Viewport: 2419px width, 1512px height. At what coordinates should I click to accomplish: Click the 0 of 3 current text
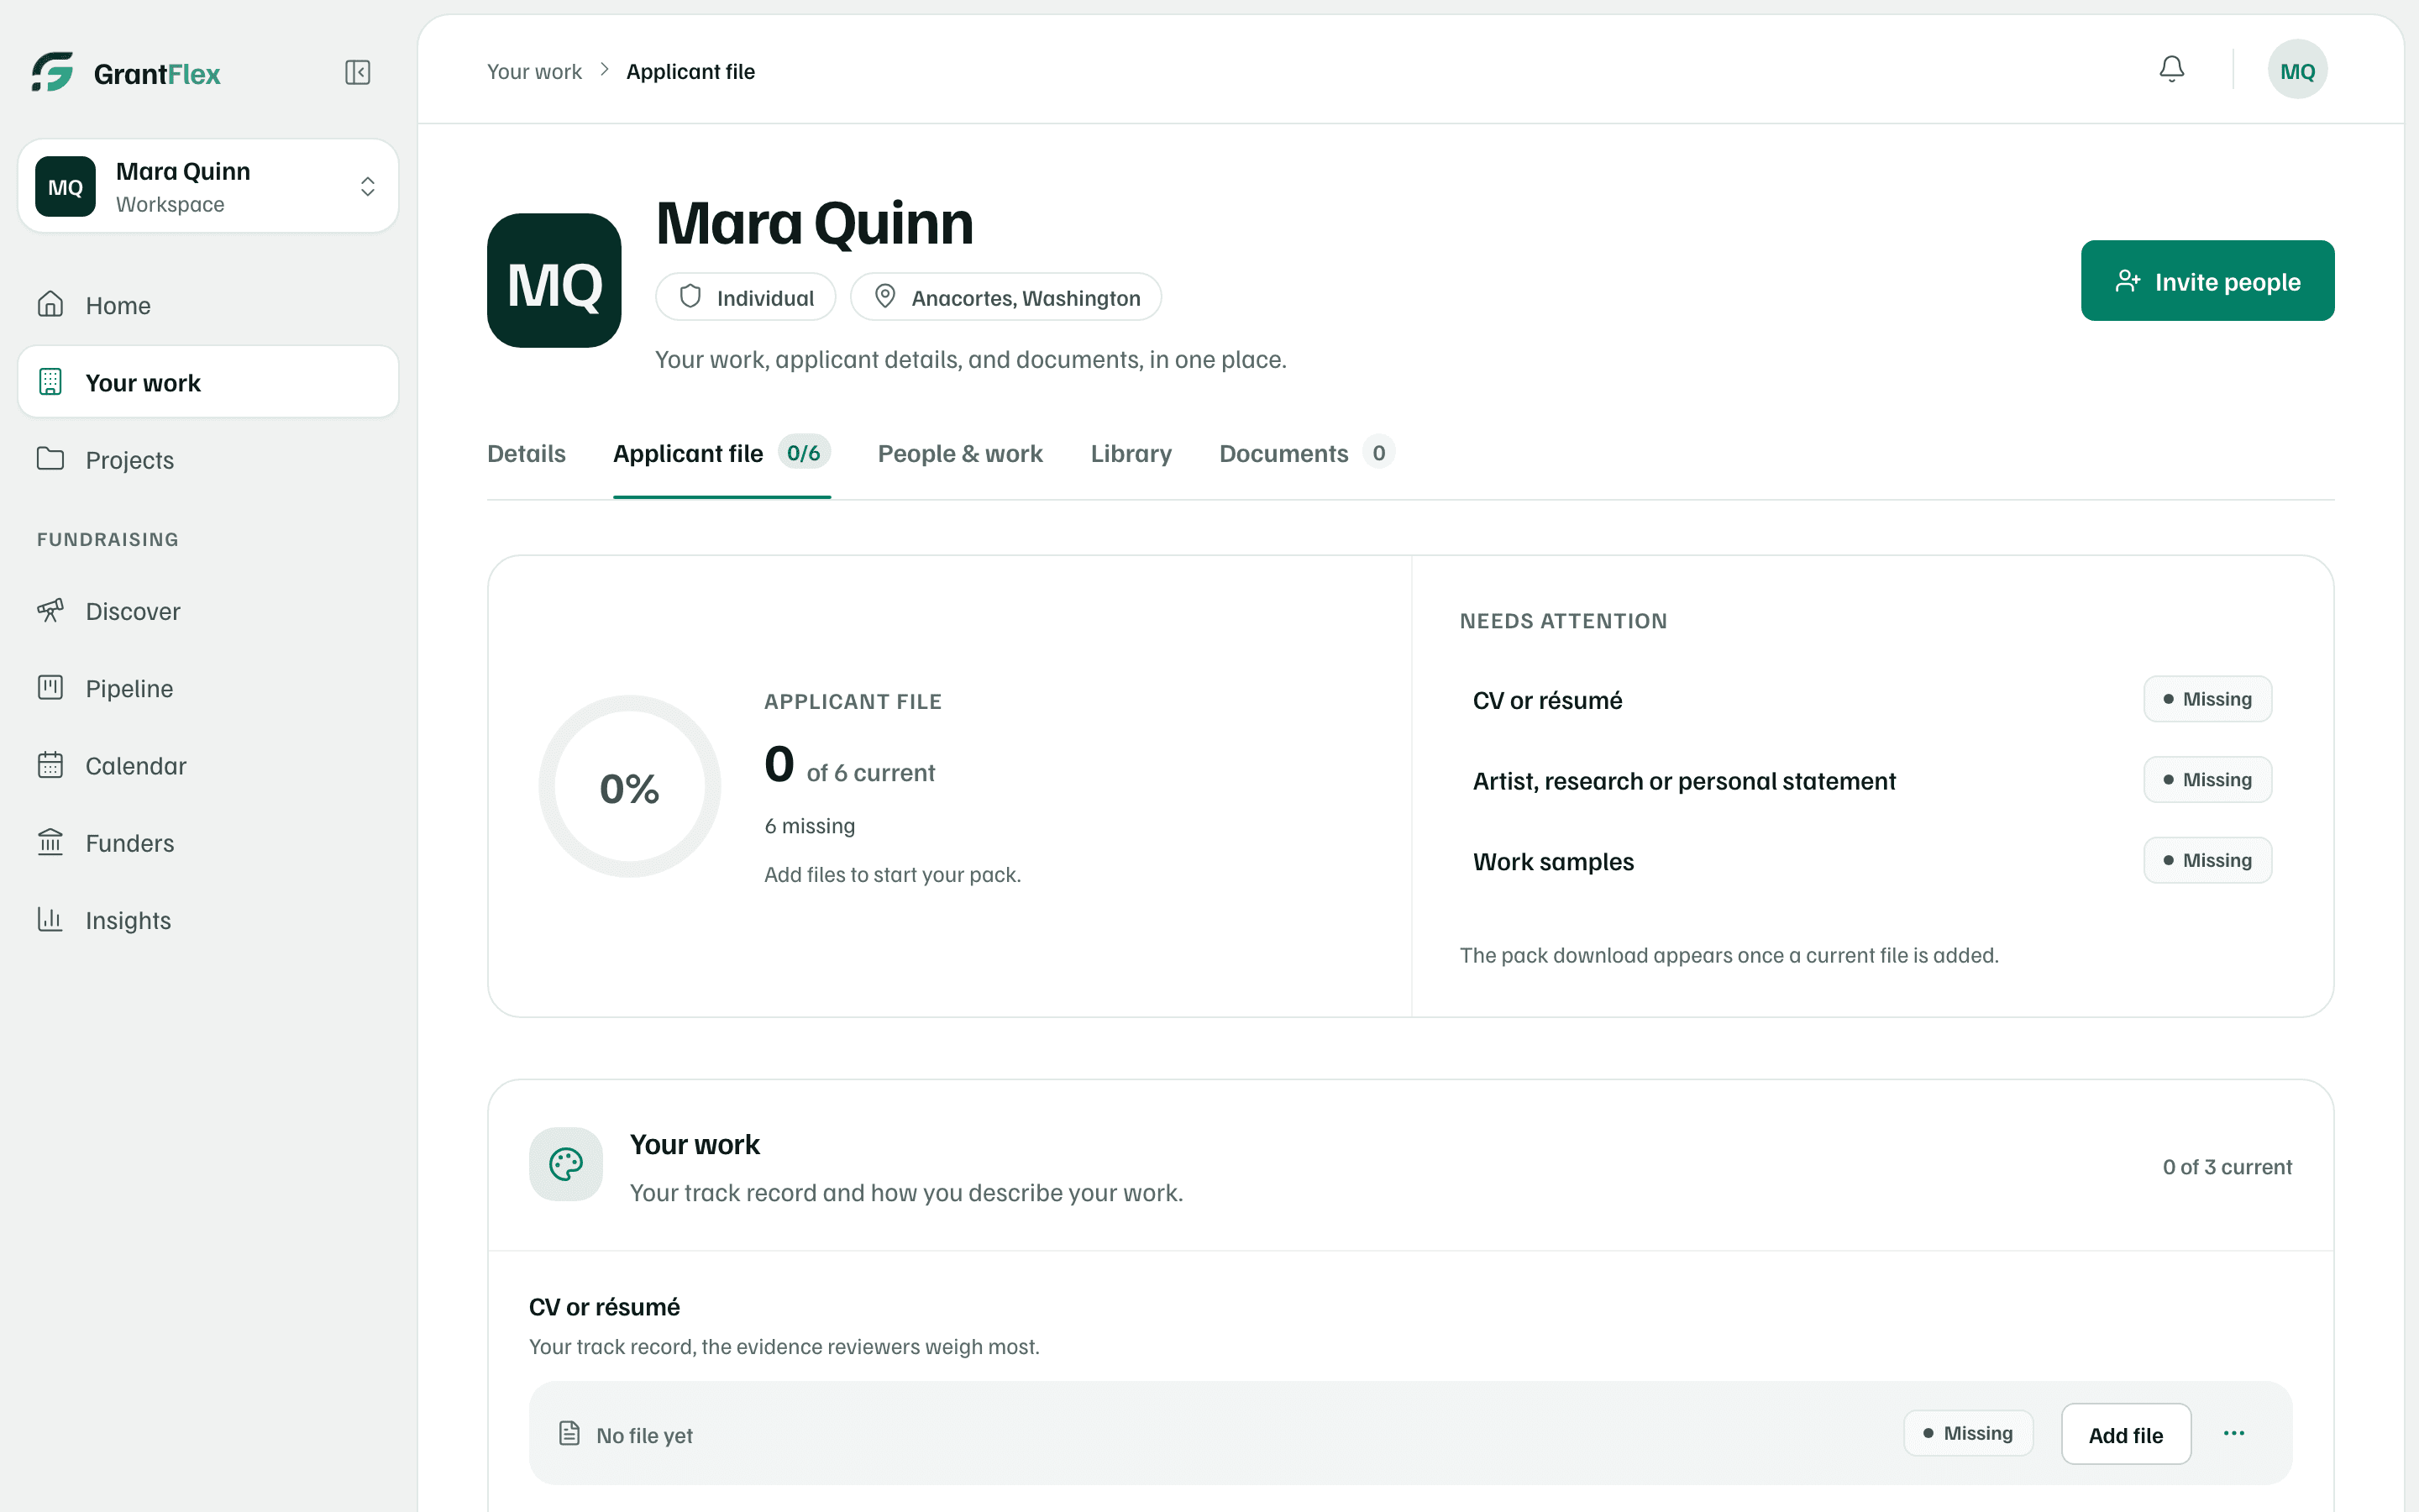[x=2227, y=1166]
